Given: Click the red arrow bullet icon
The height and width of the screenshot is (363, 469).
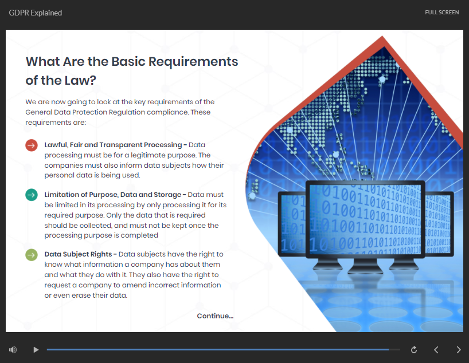Looking at the screenshot, I should tap(32, 145).
